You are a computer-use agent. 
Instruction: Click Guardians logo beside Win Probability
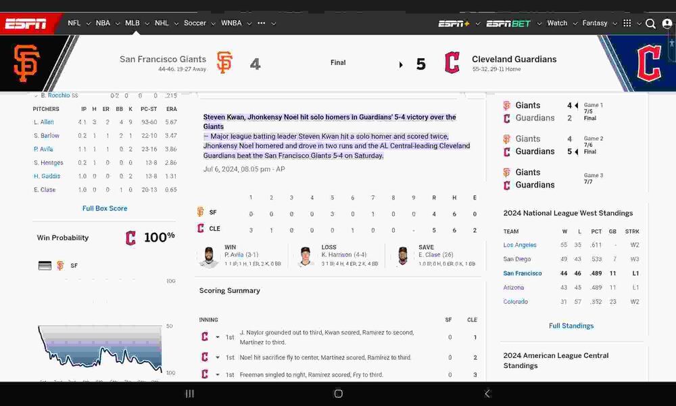pyautogui.click(x=130, y=238)
